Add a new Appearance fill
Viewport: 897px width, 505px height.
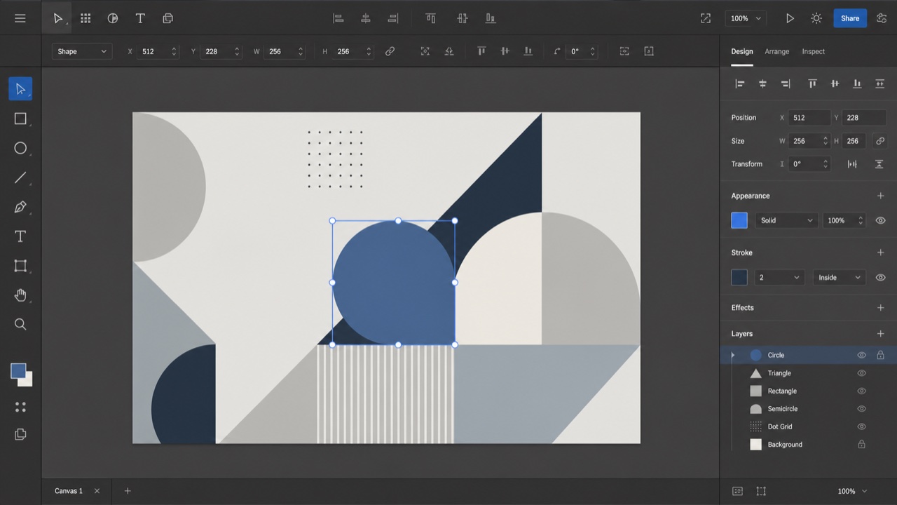(x=880, y=196)
